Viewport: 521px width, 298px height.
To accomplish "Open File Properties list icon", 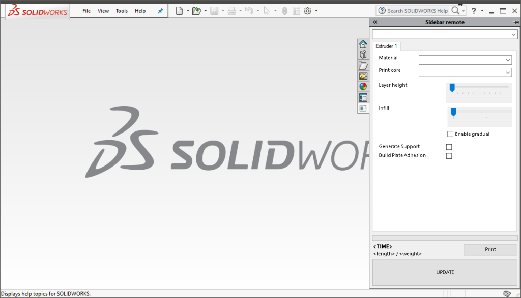I will 296,11.
